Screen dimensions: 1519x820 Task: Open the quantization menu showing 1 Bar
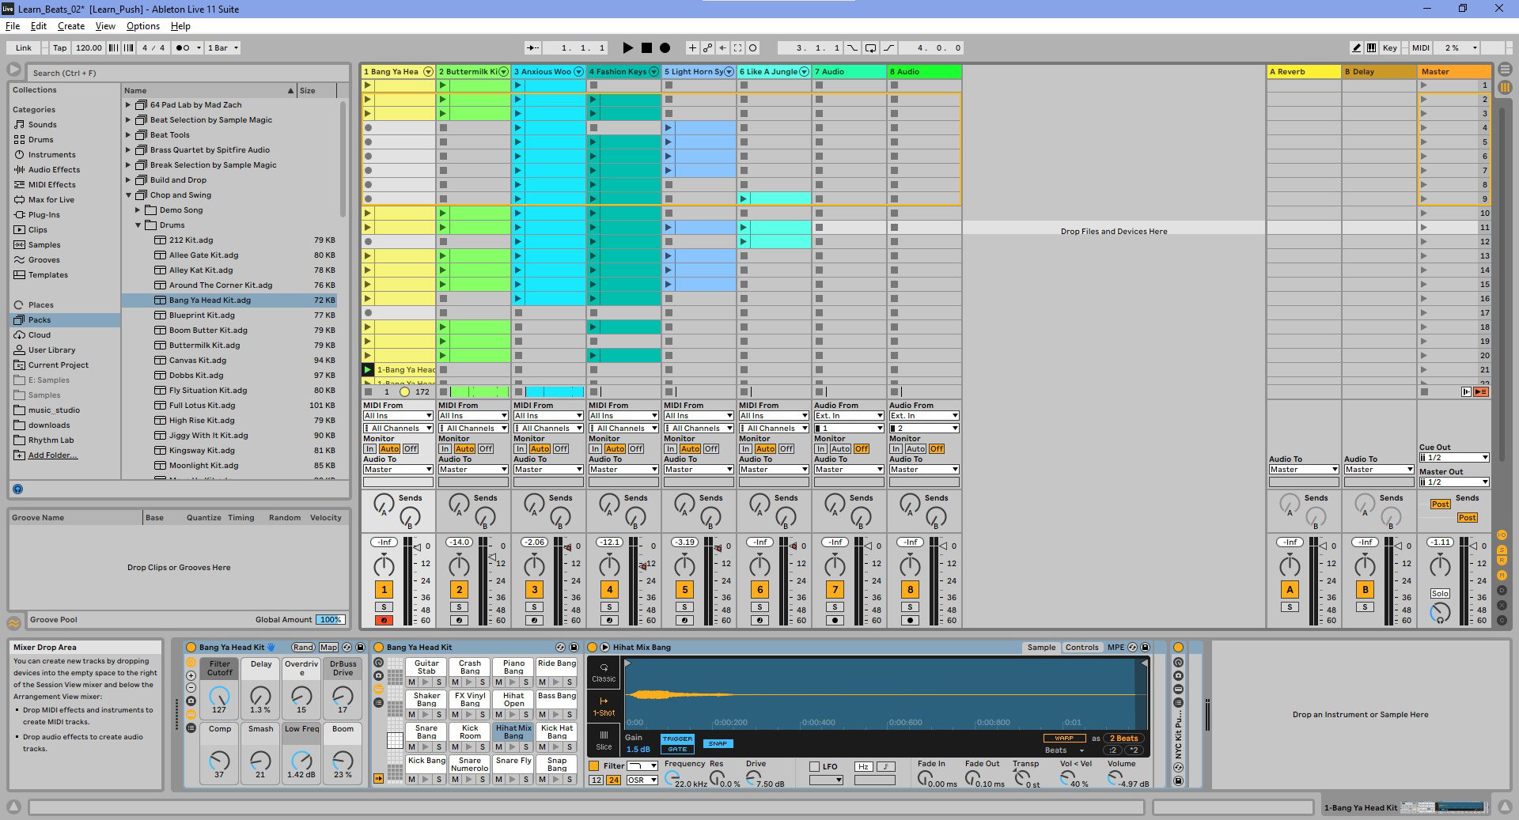pos(222,47)
